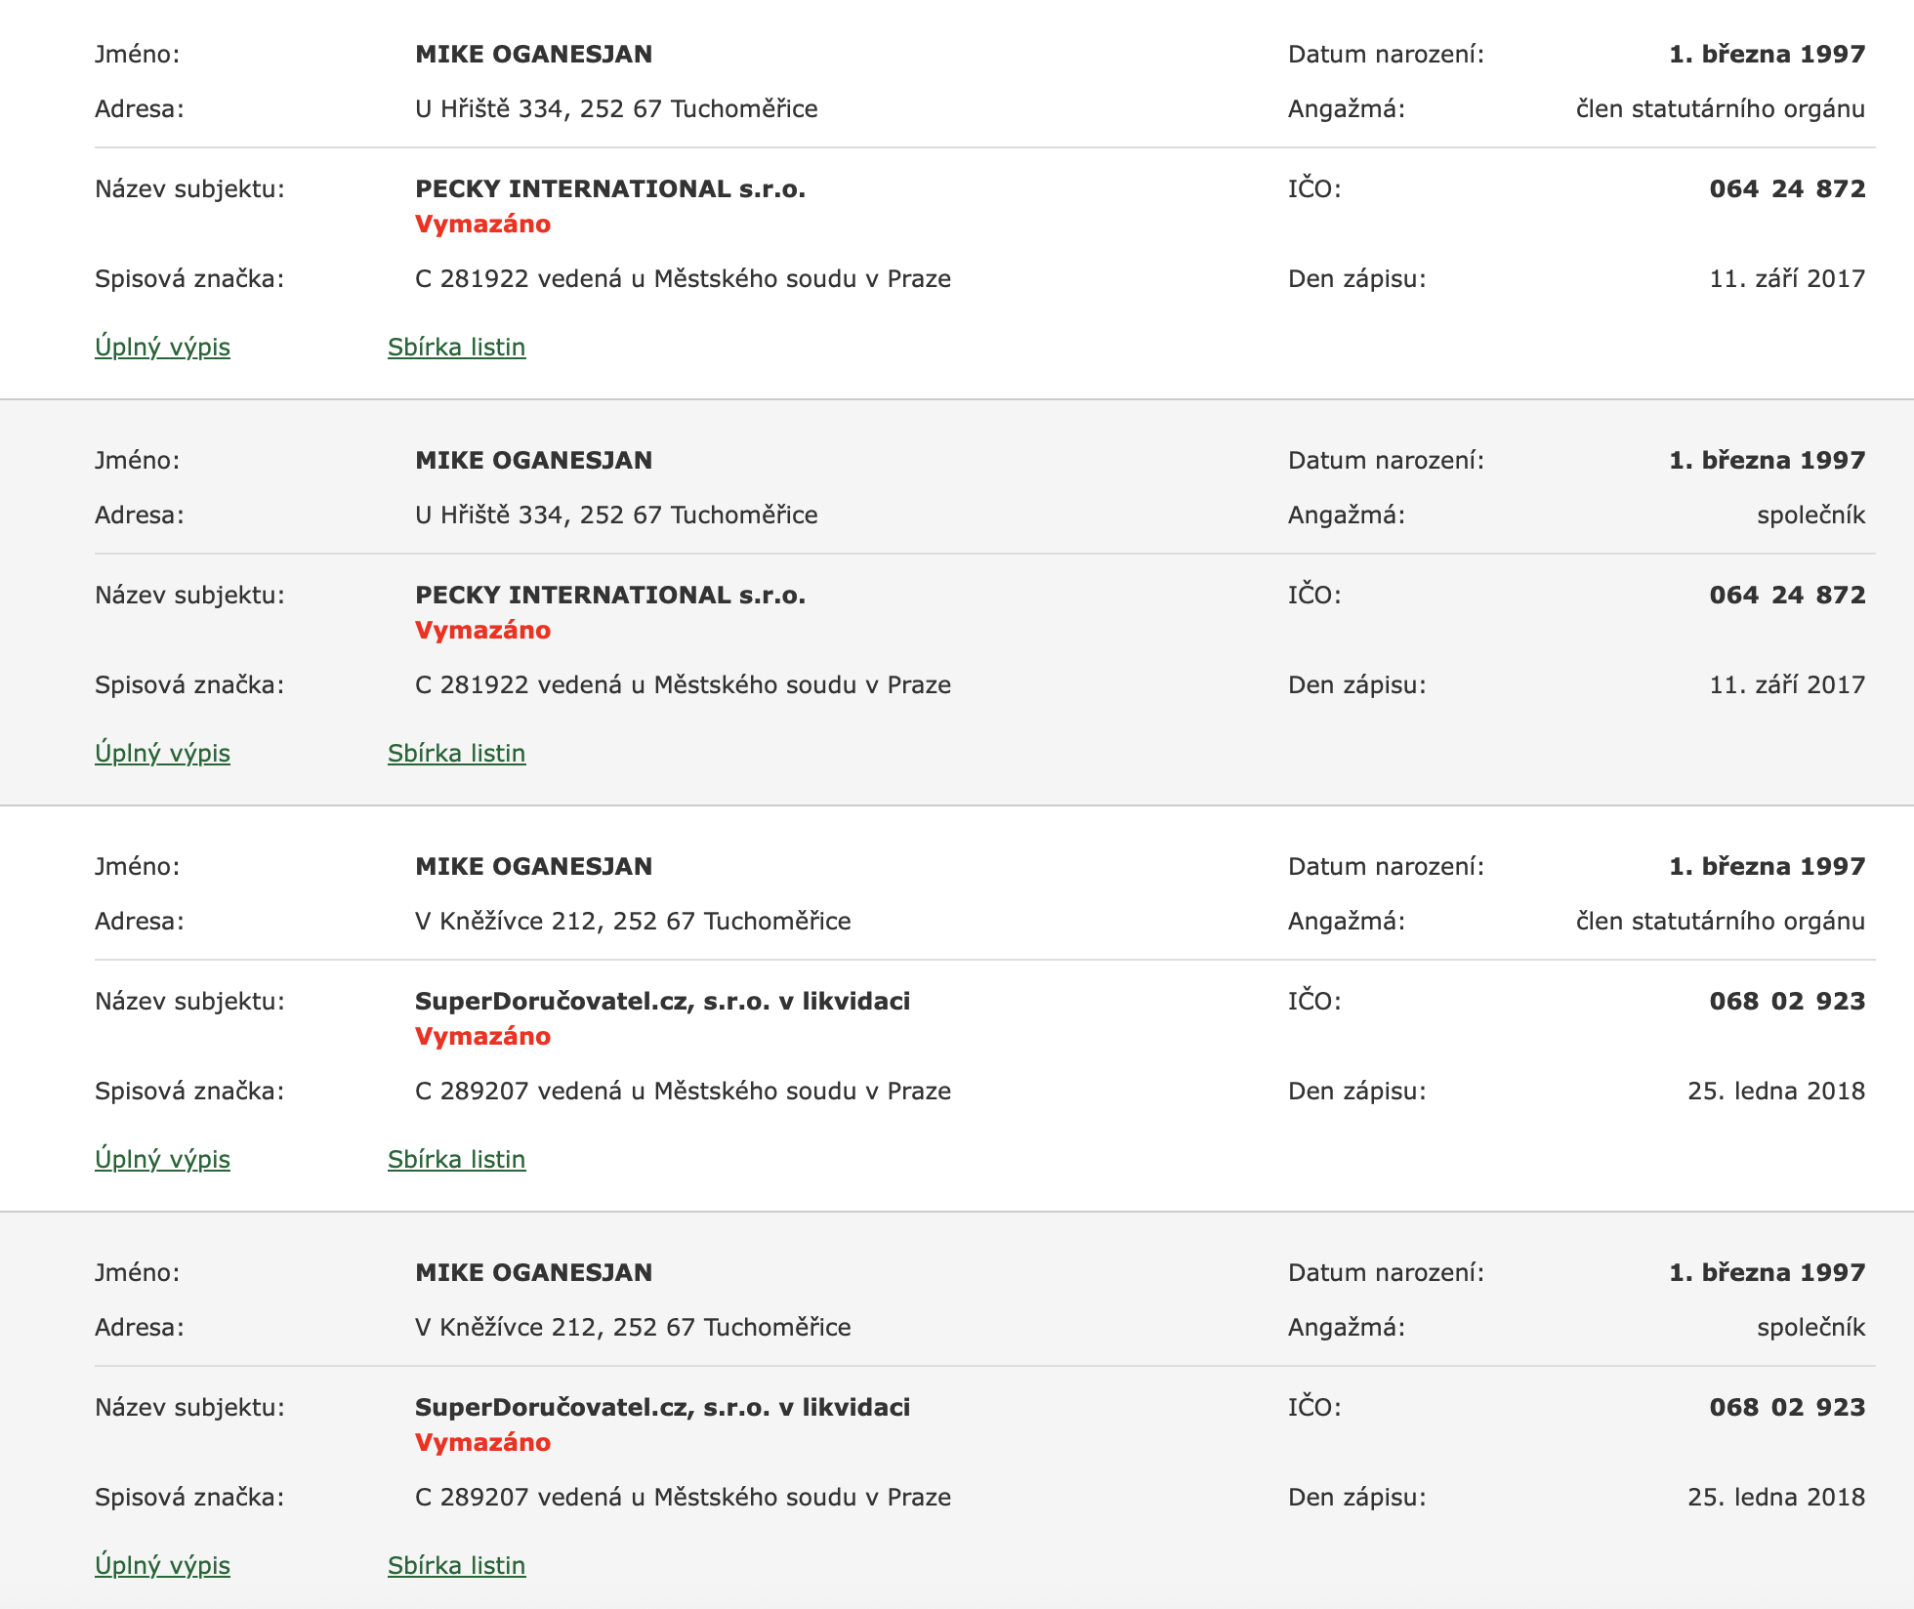Click MIKE OGANESJAN name in PECKY společník record
This screenshot has width=1914, height=1609.
(x=533, y=460)
